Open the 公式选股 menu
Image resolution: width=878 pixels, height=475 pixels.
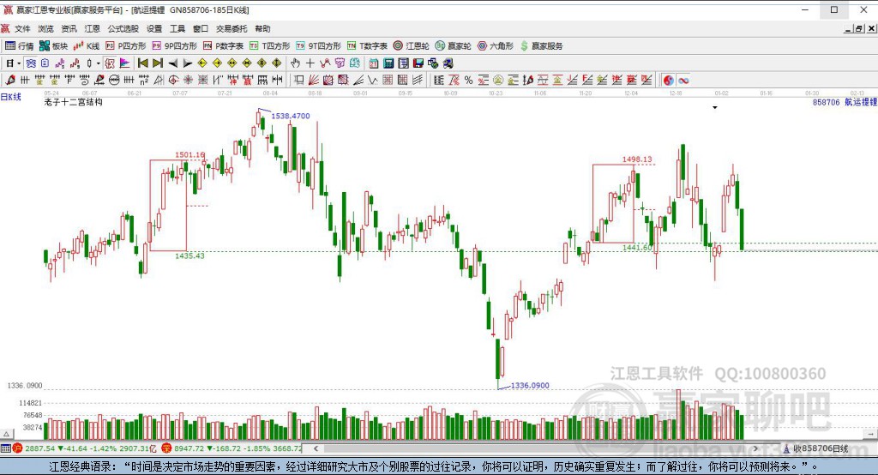point(123,28)
